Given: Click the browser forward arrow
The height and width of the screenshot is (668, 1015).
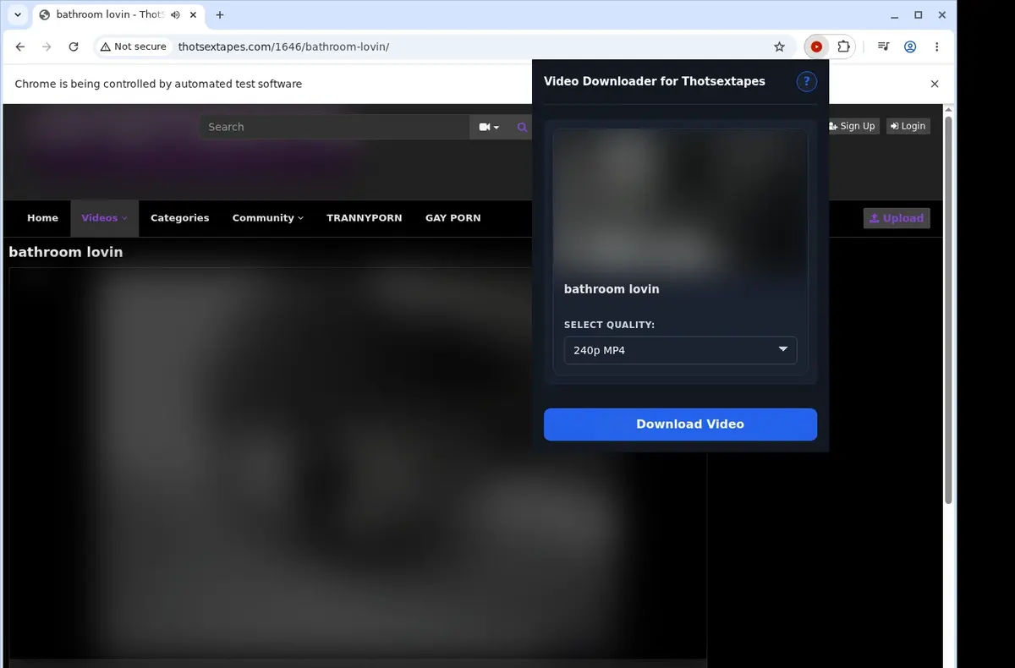Looking at the screenshot, I should coord(47,47).
